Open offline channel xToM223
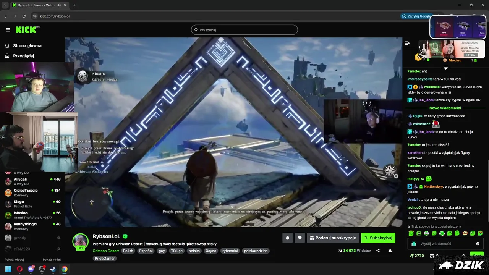 pyautogui.click(x=32, y=249)
